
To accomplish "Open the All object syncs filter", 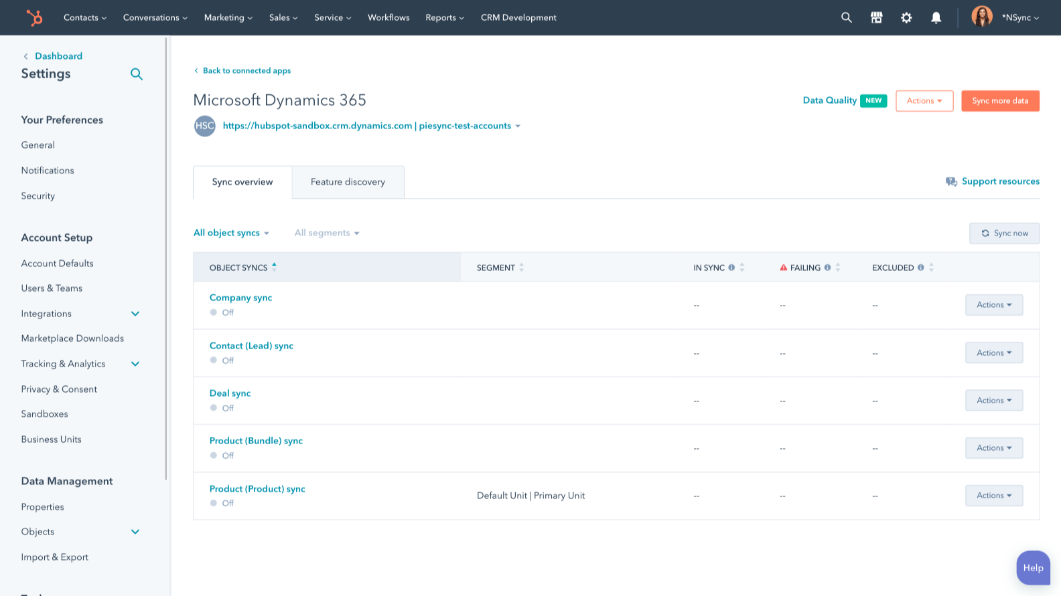I will [x=231, y=233].
